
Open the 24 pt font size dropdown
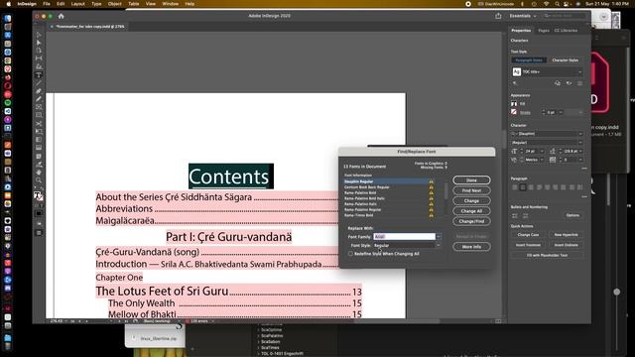pyautogui.click(x=542, y=151)
